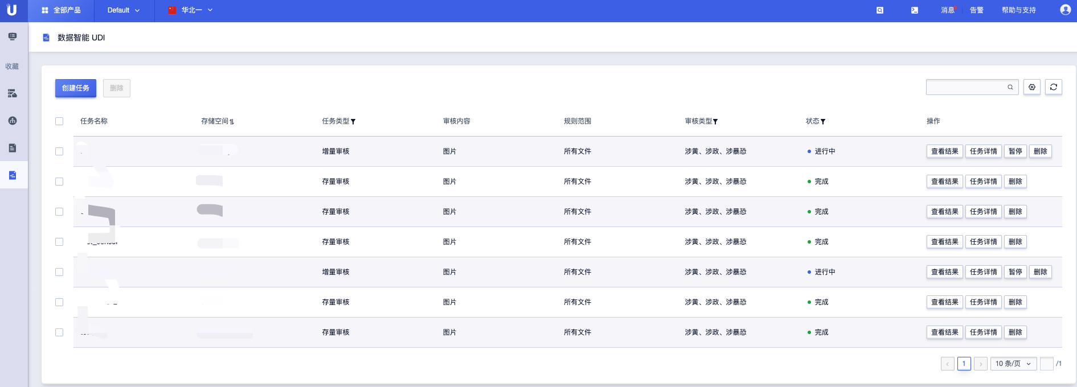The height and width of the screenshot is (387, 1077).
Task: Open the 华北一 region dropdown
Action: [191, 10]
